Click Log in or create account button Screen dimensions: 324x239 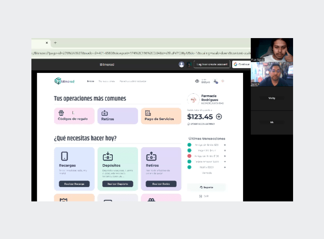tap(212, 64)
